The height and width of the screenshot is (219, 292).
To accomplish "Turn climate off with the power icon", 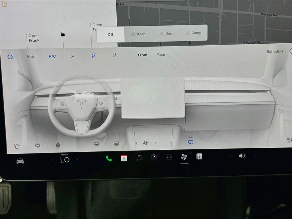I will click(x=10, y=57).
